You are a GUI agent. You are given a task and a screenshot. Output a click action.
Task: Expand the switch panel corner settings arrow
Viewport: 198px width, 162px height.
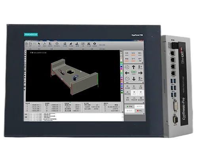point(143,63)
